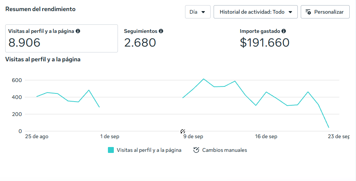Click the Cambios manuales legend icon
356x181 pixels.
[196, 150]
